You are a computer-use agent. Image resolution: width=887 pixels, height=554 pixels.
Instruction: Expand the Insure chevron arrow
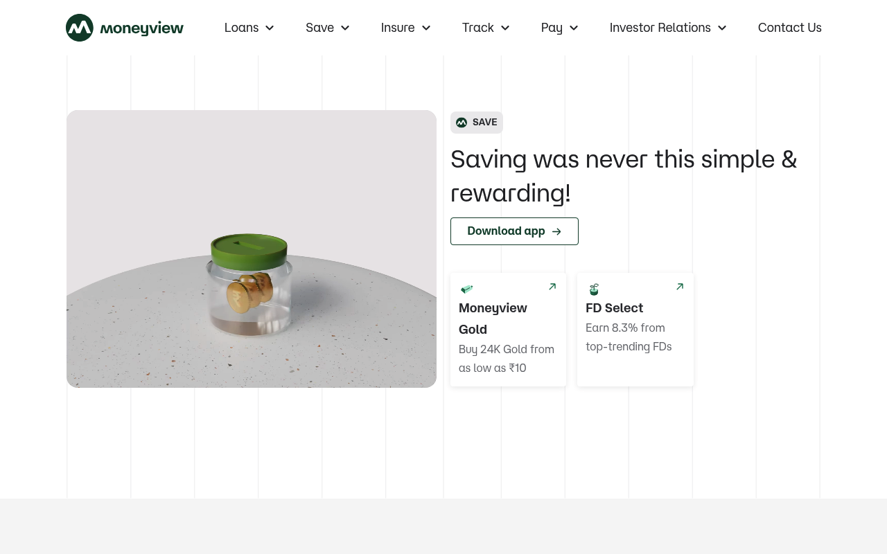426,28
